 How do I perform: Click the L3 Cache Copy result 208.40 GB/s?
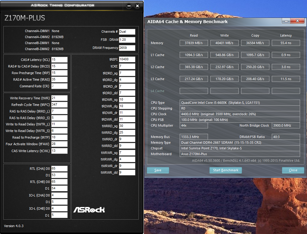[255, 79]
